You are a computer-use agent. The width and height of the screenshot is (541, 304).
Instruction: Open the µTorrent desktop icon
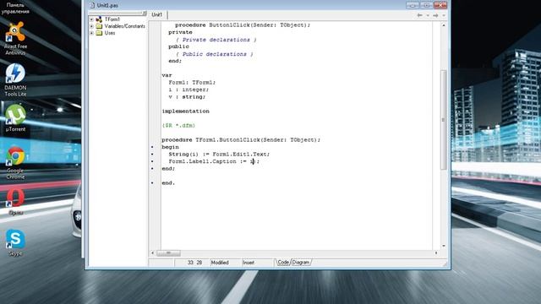pos(15,118)
